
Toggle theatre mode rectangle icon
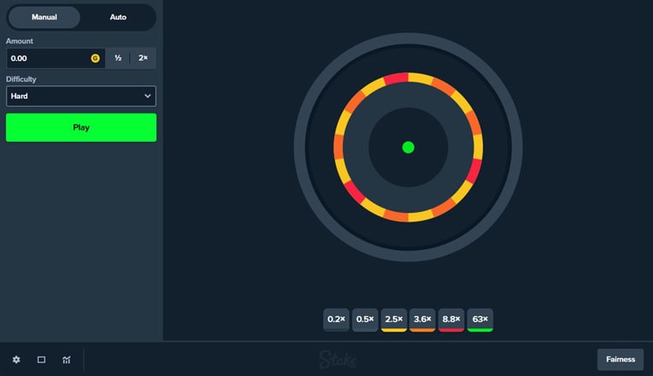(x=41, y=360)
